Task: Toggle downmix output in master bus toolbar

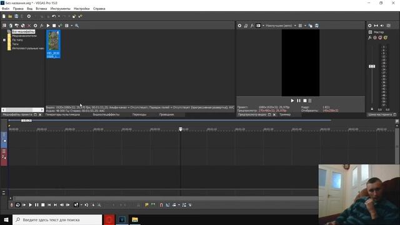Action: pos(376,26)
